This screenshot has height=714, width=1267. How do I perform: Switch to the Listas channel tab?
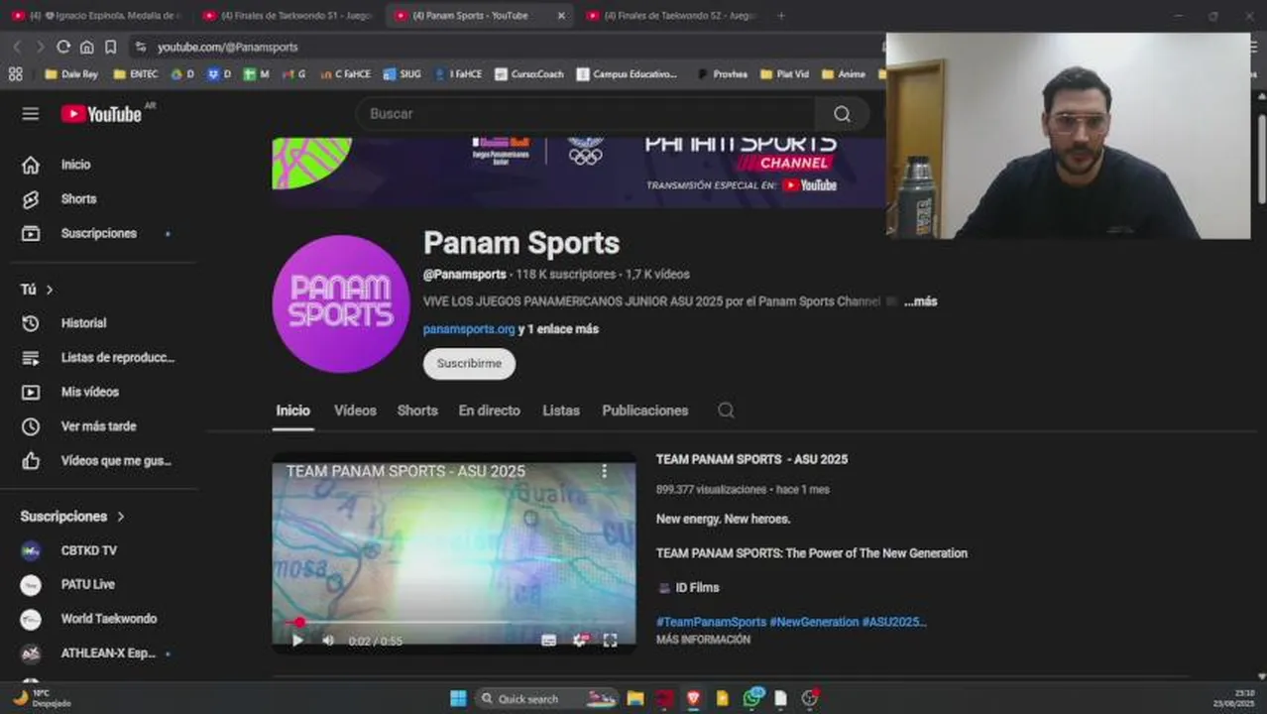(561, 411)
